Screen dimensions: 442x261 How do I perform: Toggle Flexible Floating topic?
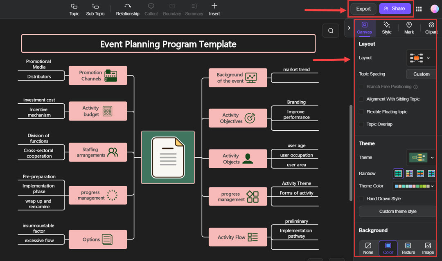tap(361, 112)
